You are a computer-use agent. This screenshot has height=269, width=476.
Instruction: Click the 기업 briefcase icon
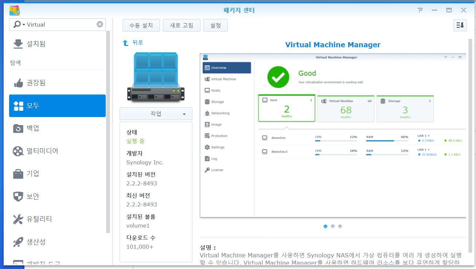coord(18,174)
